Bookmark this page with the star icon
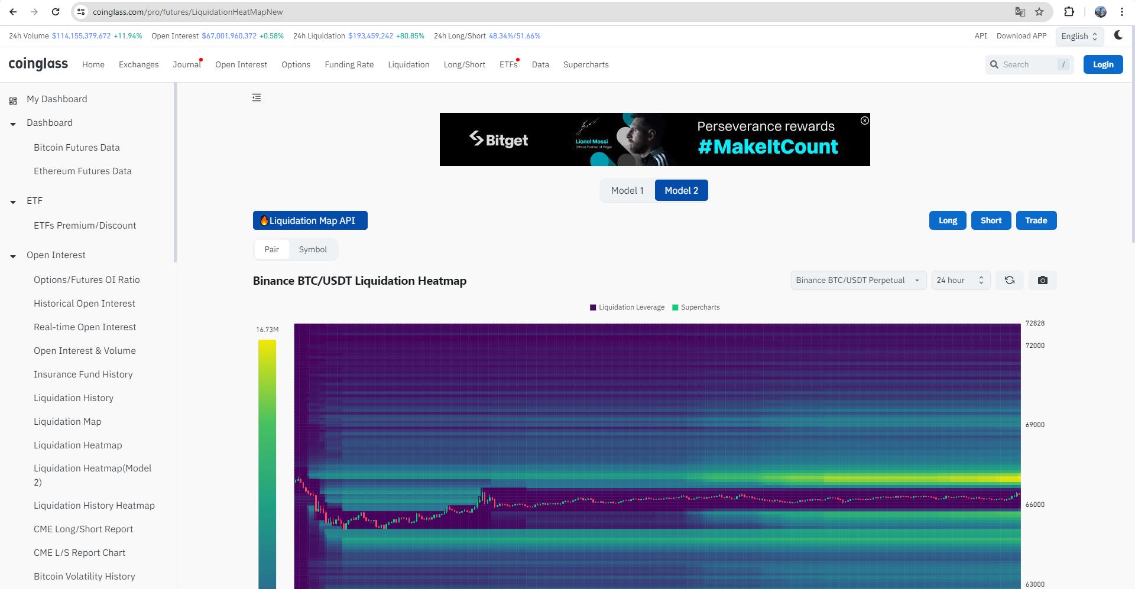 coord(1039,12)
